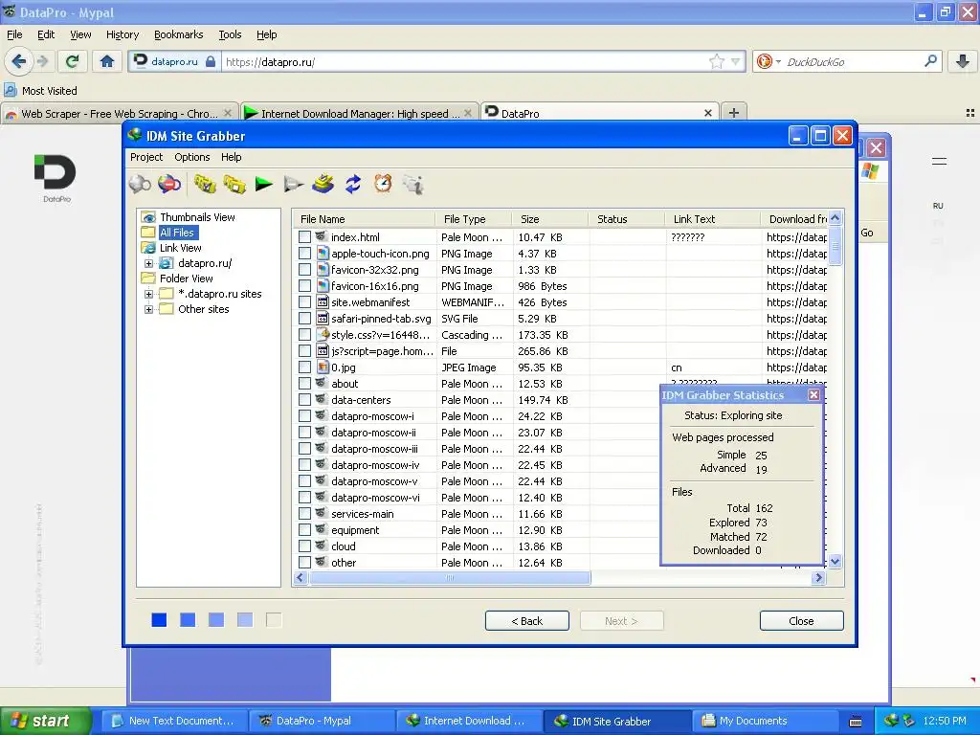The image size is (980, 735).
Task: Click the yellow check-all files toolbar icon
Action: (x=205, y=185)
